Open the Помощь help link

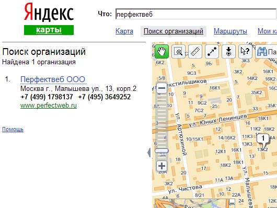pos(13,129)
